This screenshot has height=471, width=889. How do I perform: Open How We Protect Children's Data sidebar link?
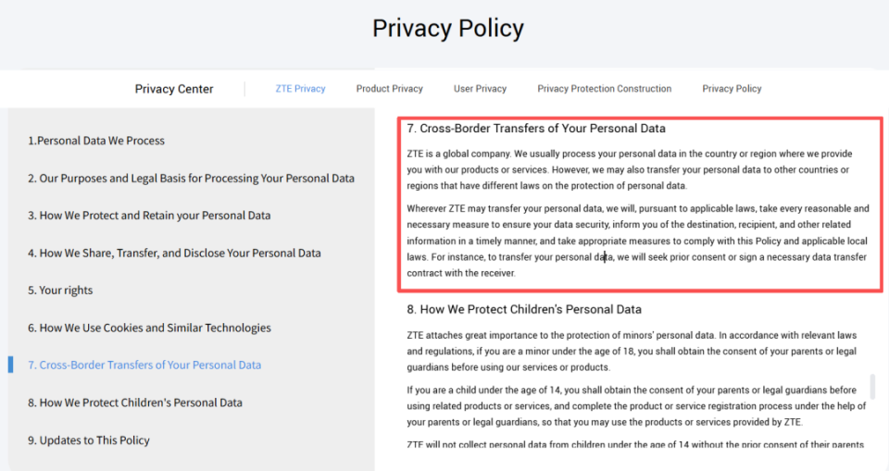point(135,403)
